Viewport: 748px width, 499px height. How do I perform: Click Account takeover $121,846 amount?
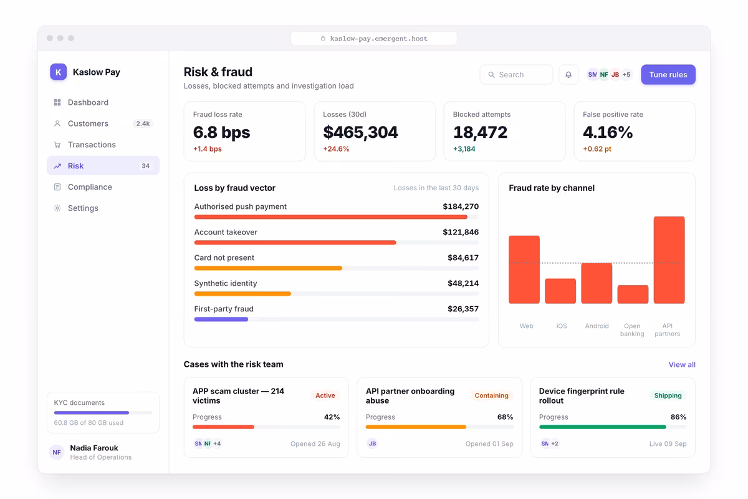(x=461, y=232)
